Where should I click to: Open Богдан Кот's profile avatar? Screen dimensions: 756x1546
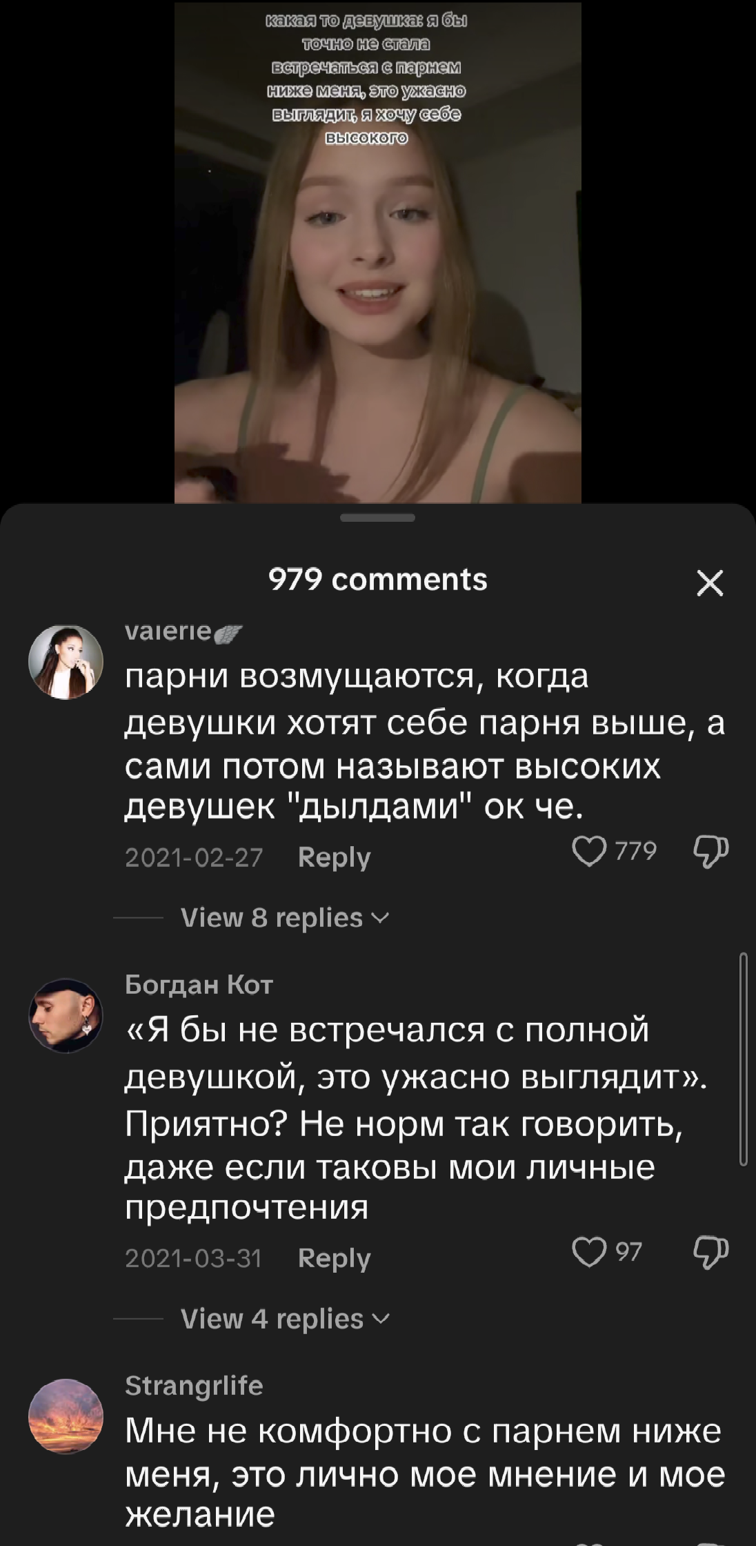click(x=66, y=1015)
